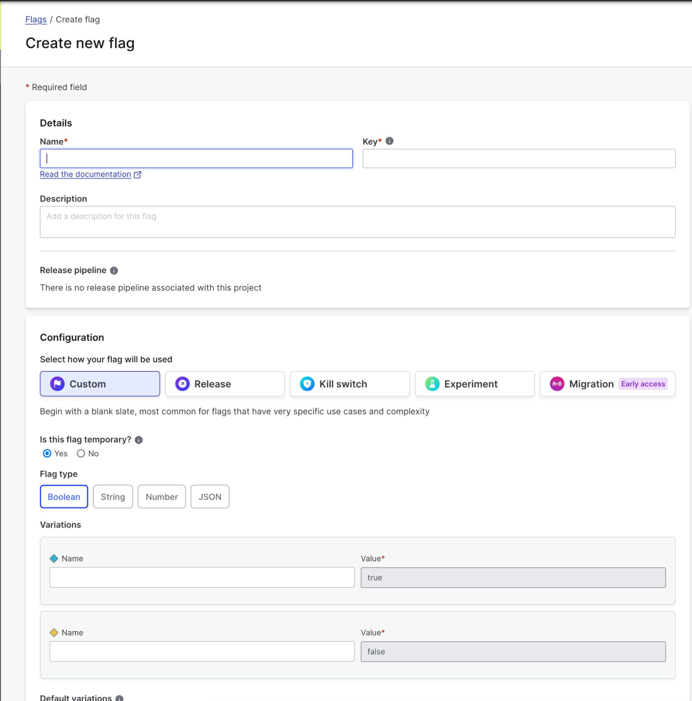692x701 pixels.
Task: Select Yes for temporary flag
Action: point(47,453)
